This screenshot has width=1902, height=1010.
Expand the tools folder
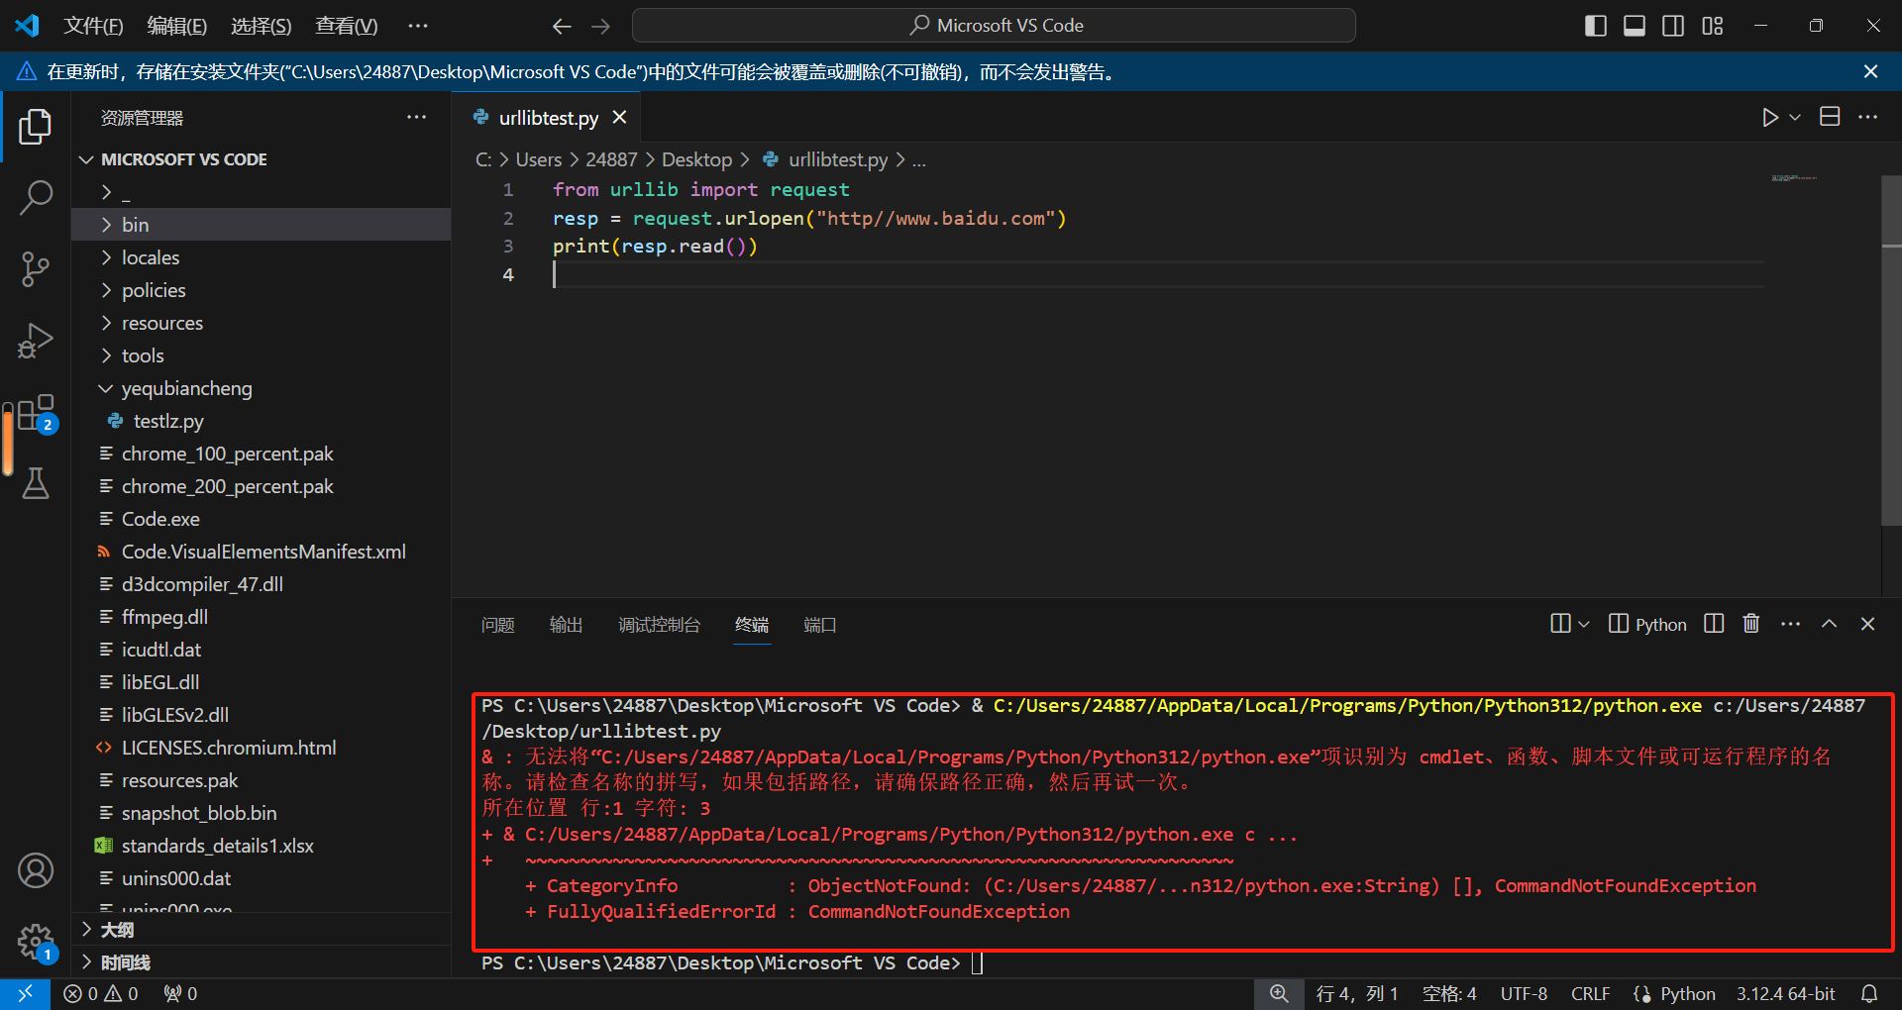[261, 355]
